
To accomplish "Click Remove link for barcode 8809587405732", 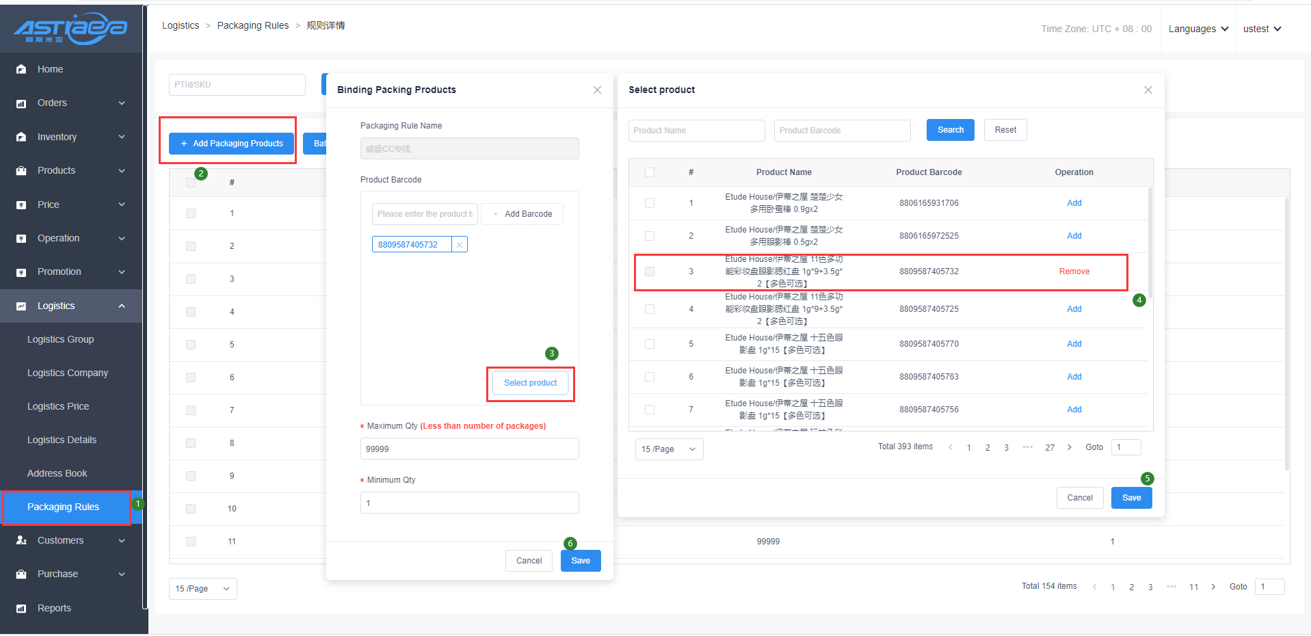I will coord(1074,271).
